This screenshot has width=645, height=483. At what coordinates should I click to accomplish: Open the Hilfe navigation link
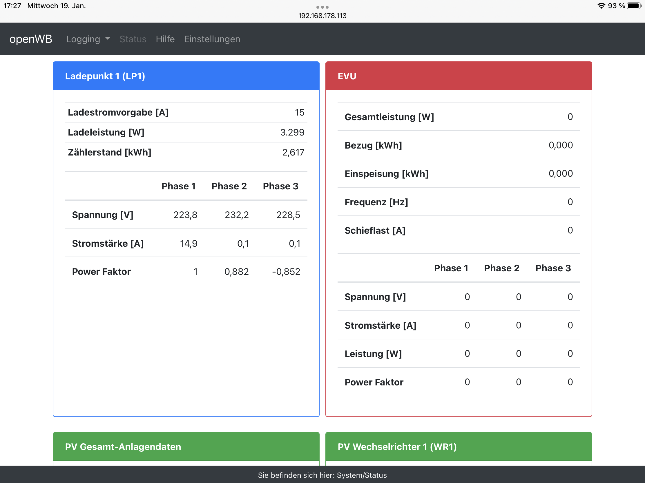click(165, 39)
